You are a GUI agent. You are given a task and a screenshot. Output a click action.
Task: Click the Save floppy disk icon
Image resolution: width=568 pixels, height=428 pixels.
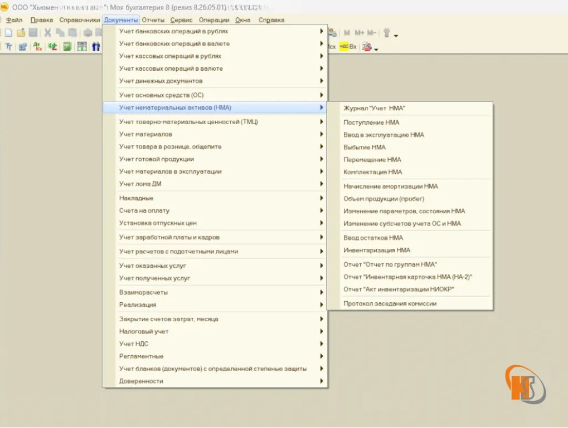33,33
